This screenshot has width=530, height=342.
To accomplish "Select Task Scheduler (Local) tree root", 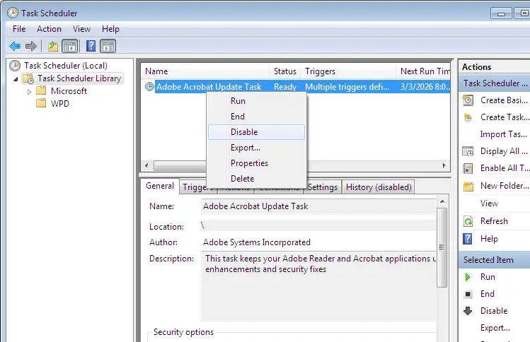I will [66, 66].
